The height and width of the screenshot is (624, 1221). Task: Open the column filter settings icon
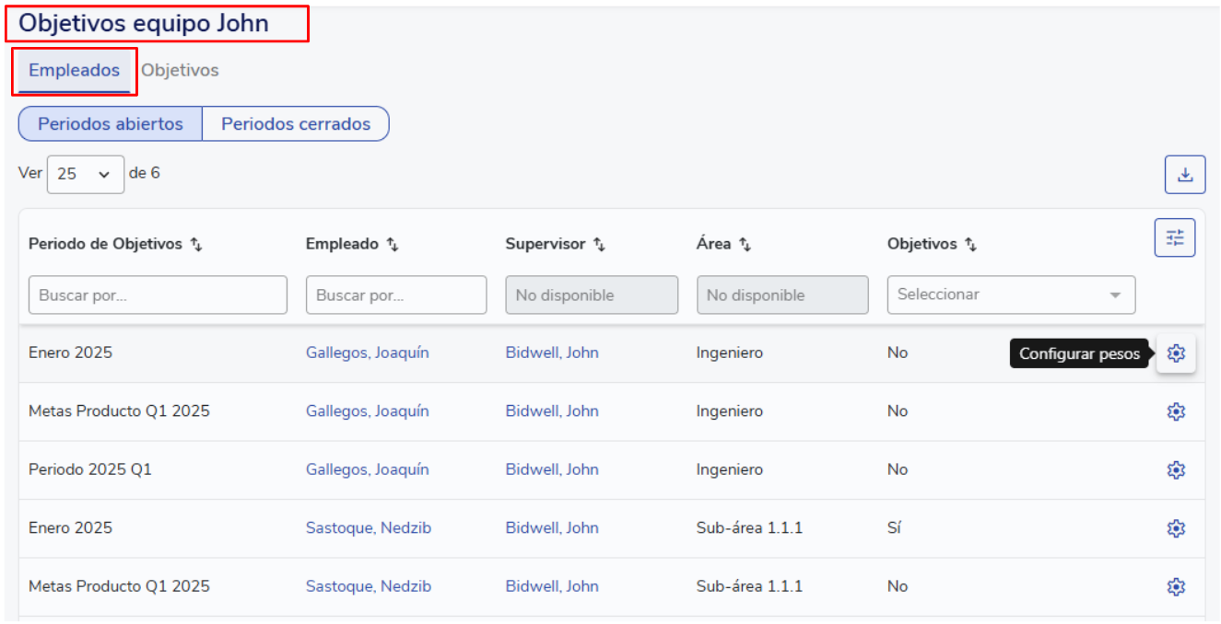click(1174, 238)
